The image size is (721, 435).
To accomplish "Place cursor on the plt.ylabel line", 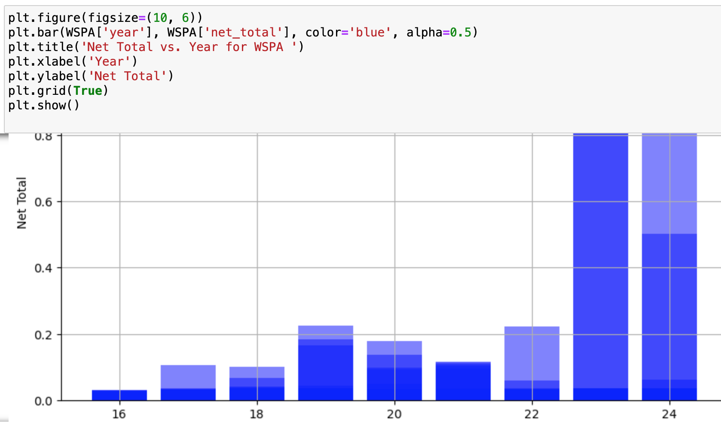I will [x=91, y=76].
